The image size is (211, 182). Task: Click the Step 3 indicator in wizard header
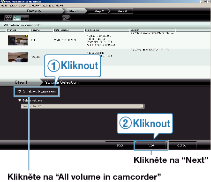tap(121, 11)
